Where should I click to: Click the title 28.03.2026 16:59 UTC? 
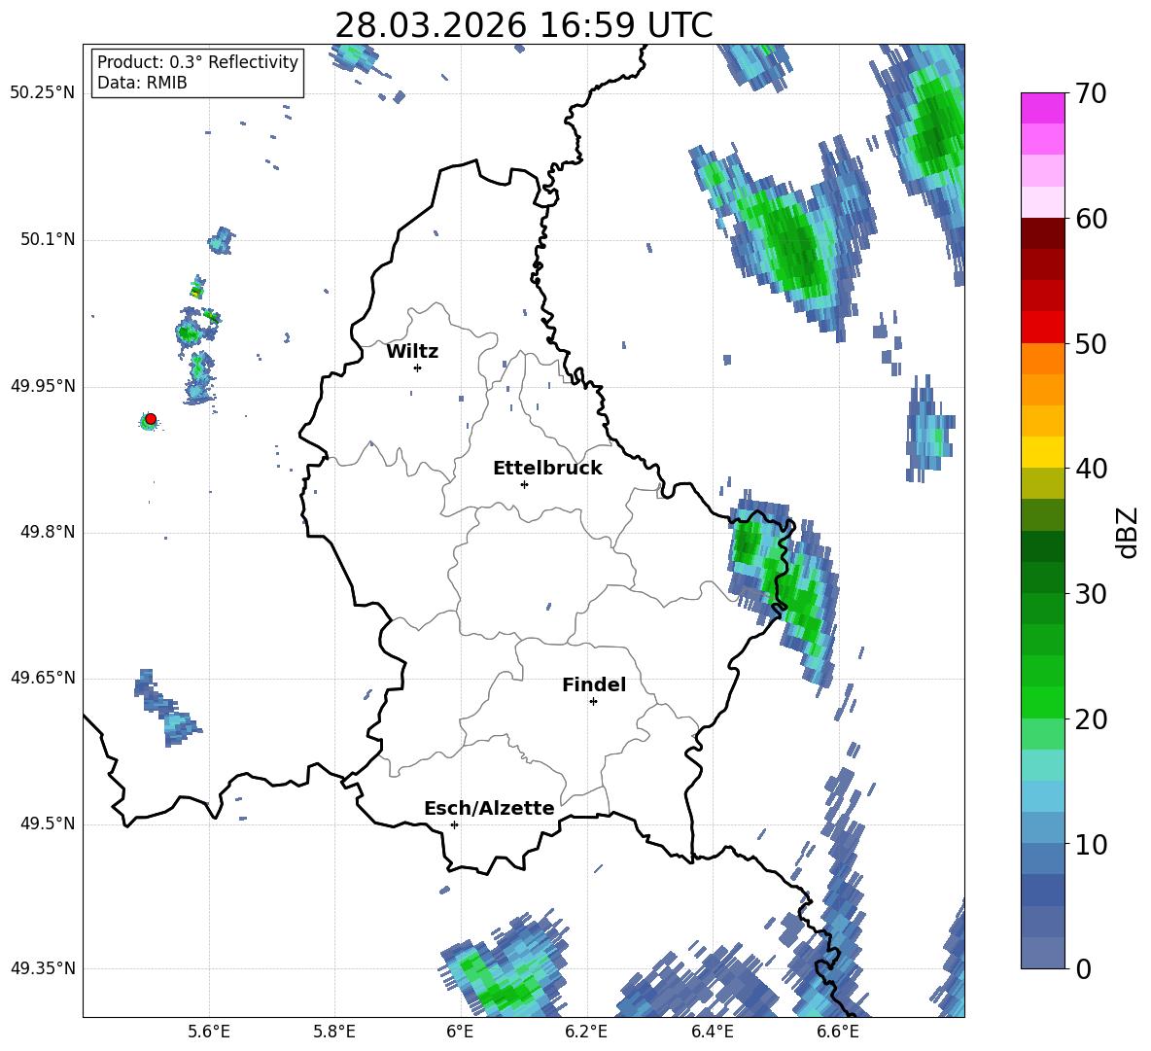523,25
